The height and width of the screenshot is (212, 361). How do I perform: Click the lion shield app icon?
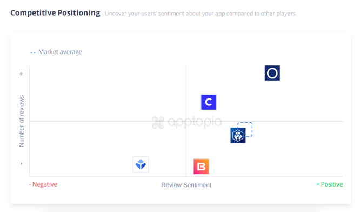238,136
